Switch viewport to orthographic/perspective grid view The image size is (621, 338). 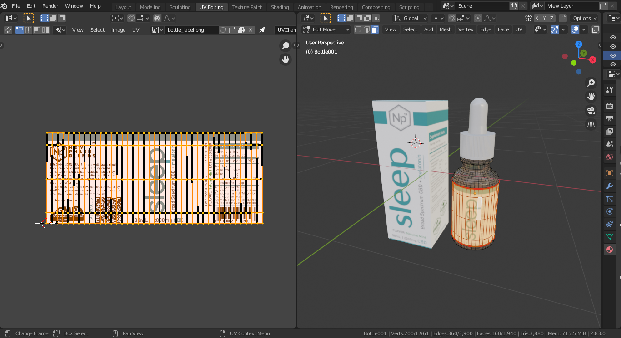[591, 125]
